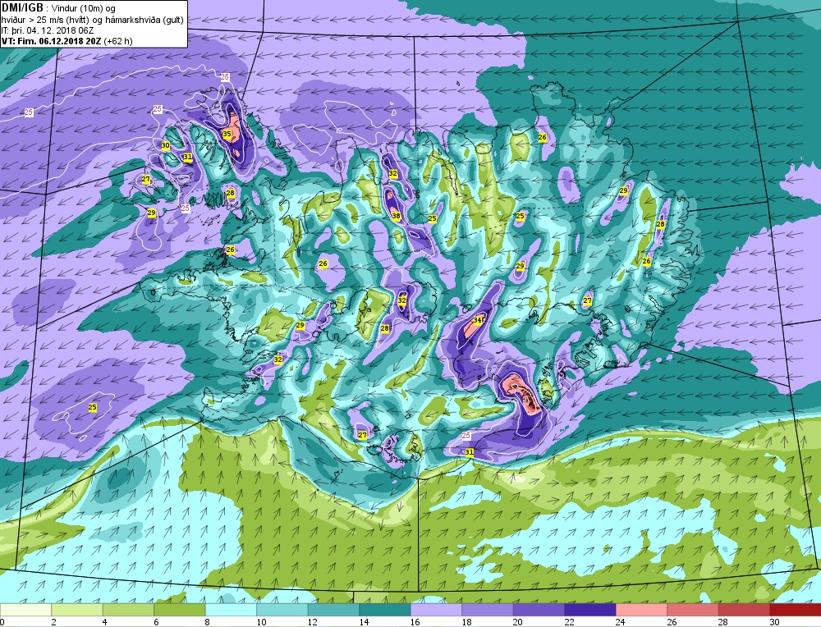
Task: Select the 18–20 m/s medium purple legend swatch
Action: (x=488, y=610)
